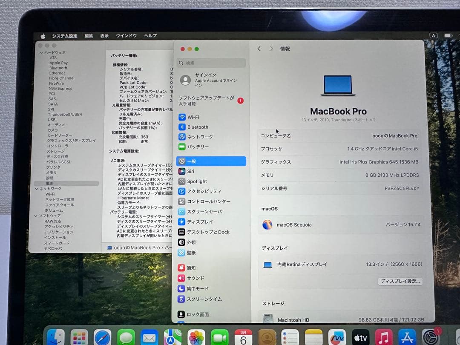The height and width of the screenshot is (345, 460).
Task: Go forward in System Settings
Action: pos(271,49)
